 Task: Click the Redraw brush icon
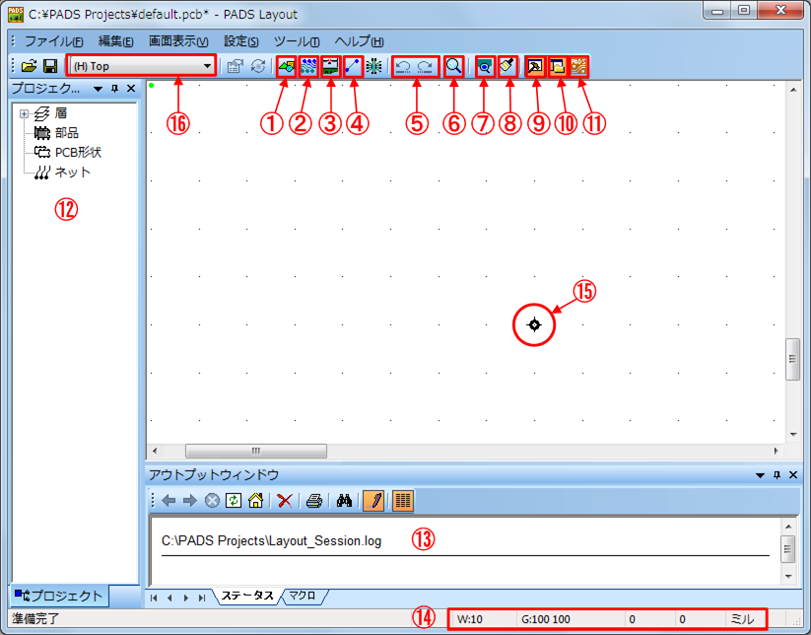coord(507,66)
